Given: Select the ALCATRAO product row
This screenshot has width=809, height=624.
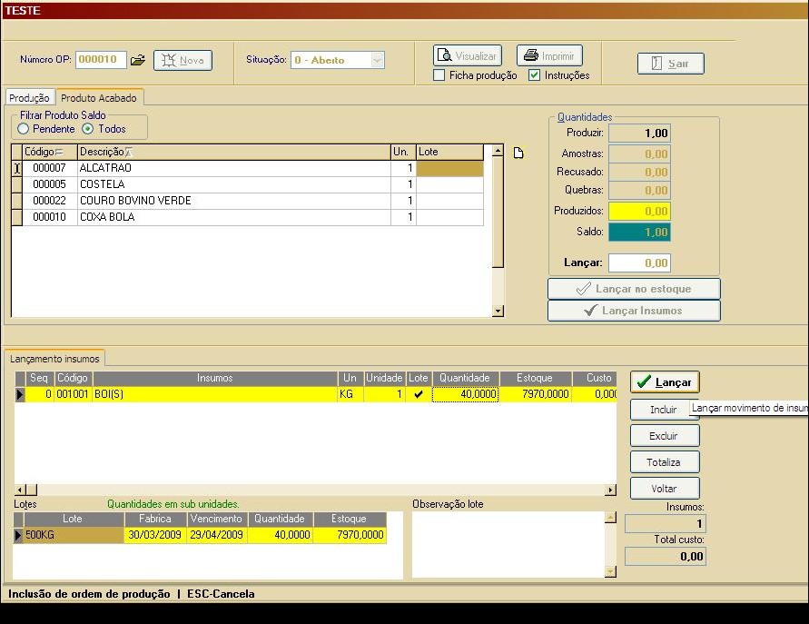Looking at the screenshot, I should 248,168.
